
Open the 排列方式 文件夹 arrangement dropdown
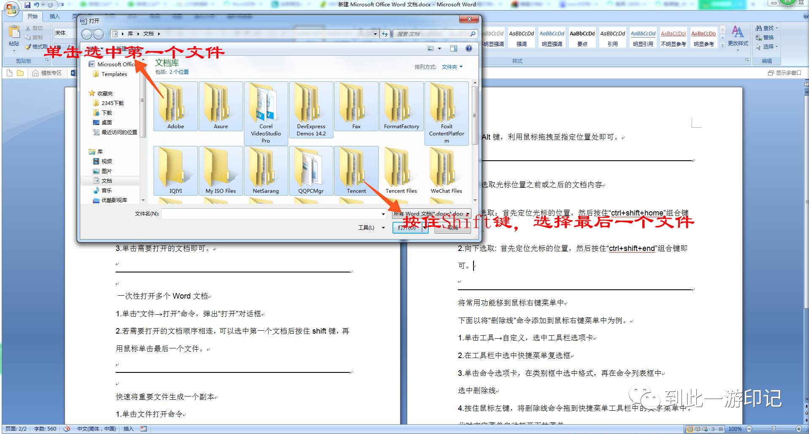point(452,67)
